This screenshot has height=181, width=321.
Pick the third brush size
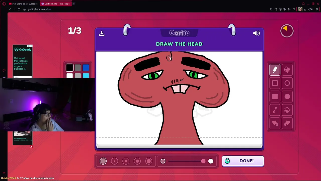(126, 161)
